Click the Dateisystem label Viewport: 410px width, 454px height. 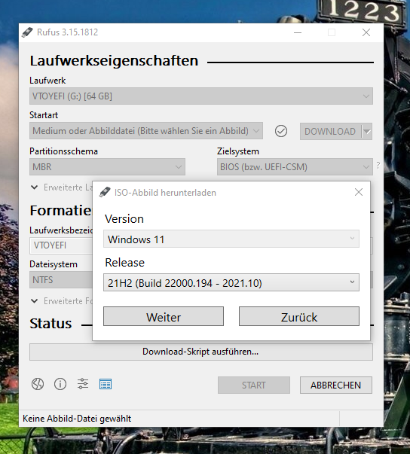coord(54,264)
